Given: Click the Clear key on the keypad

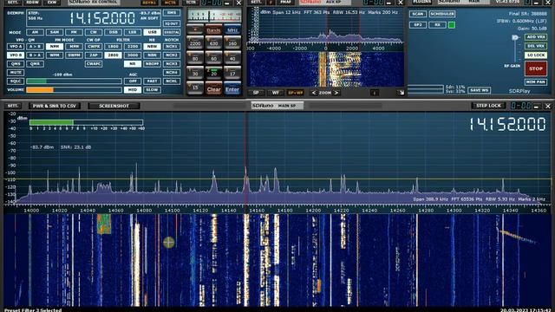Looking at the screenshot, I should [x=213, y=89].
